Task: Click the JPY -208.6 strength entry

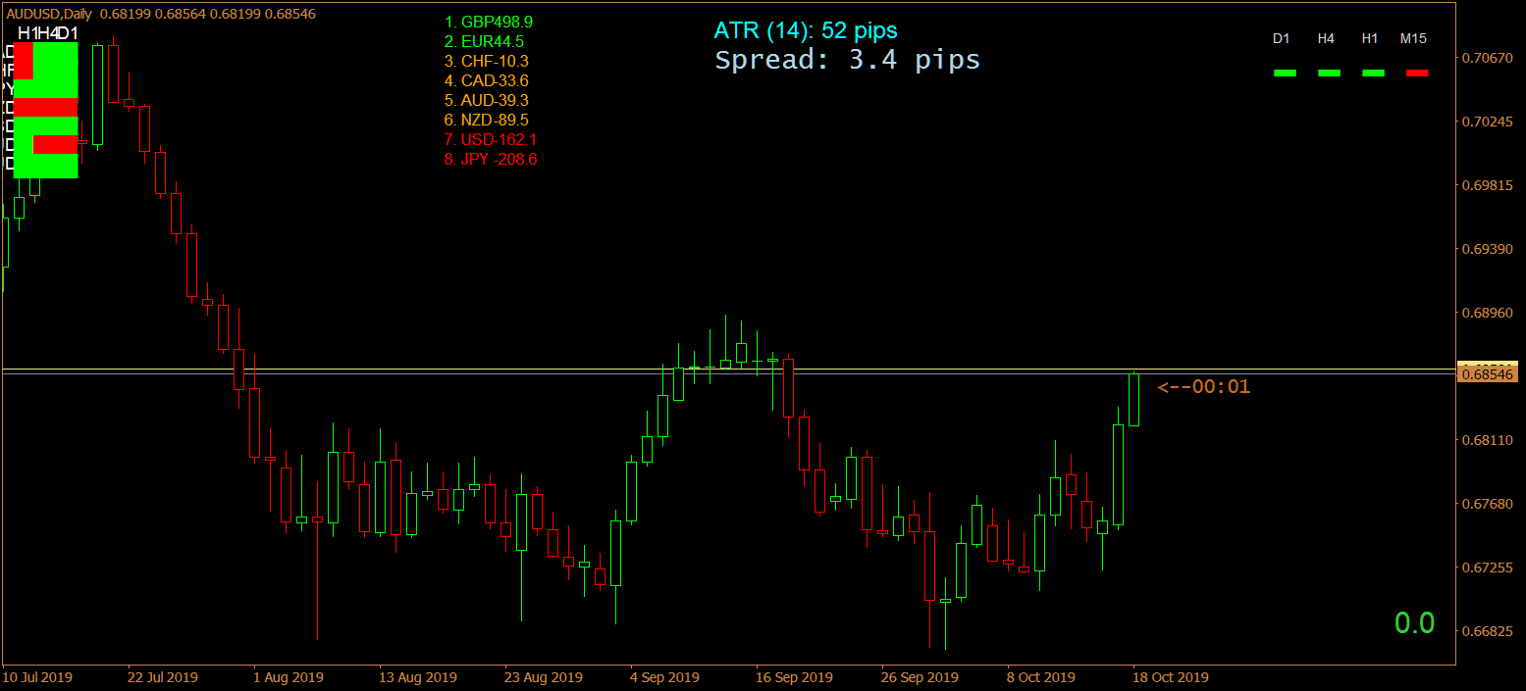Action: [x=491, y=159]
